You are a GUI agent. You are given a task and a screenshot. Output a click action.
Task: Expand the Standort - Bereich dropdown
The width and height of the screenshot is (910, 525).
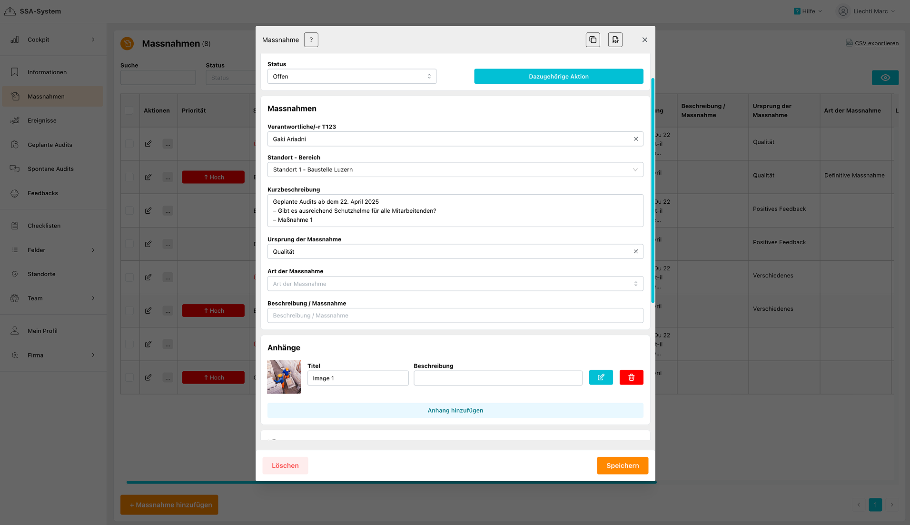click(455, 170)
